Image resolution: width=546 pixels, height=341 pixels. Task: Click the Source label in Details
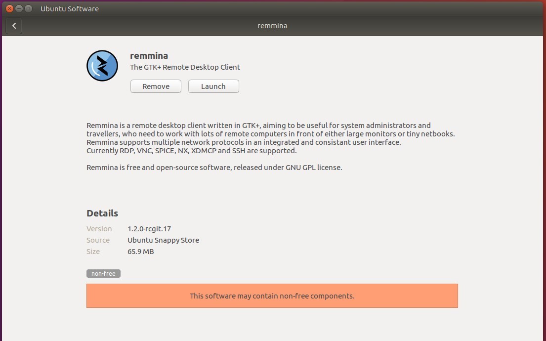click(x=98, y=240)
